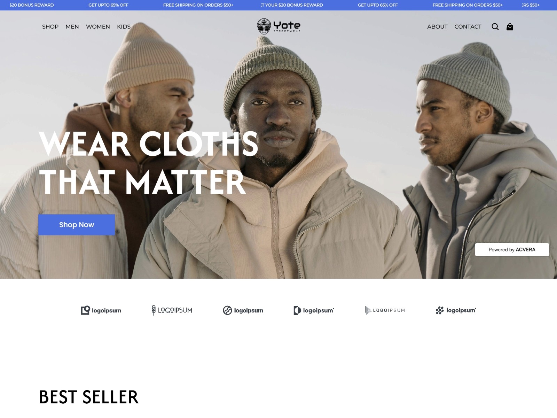This screenshot has height=418, width=557.
Task: Click the blue Shop Now button
Action: pyautogui.click(x=77, y=225)
